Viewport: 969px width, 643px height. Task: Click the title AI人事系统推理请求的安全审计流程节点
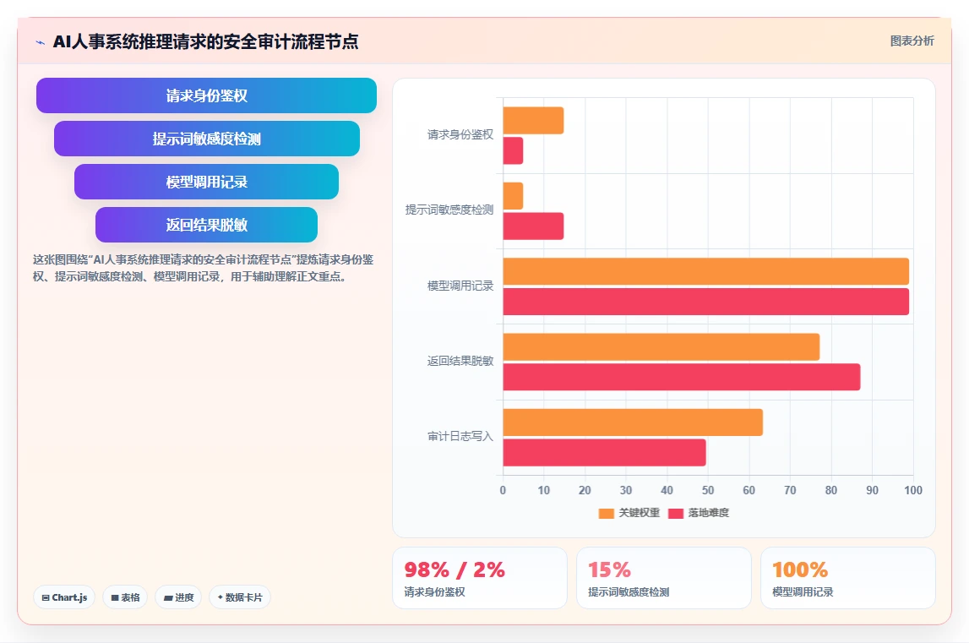pos(206,42)
